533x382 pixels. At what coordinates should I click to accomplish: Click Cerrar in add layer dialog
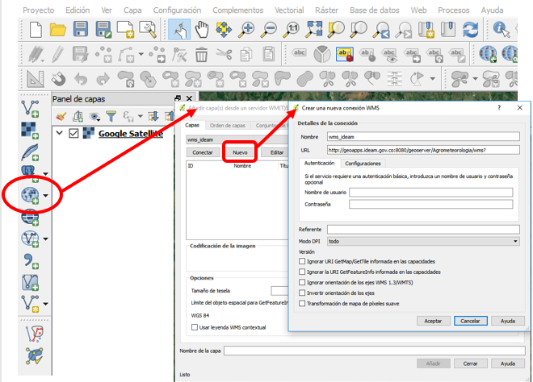click(471, 363)
